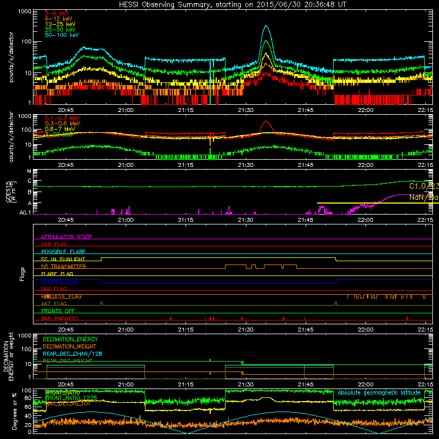Click the 0.1-0.3 MeV legend label
This screenshot has height=439, width=439.
(x=63, y=118)
